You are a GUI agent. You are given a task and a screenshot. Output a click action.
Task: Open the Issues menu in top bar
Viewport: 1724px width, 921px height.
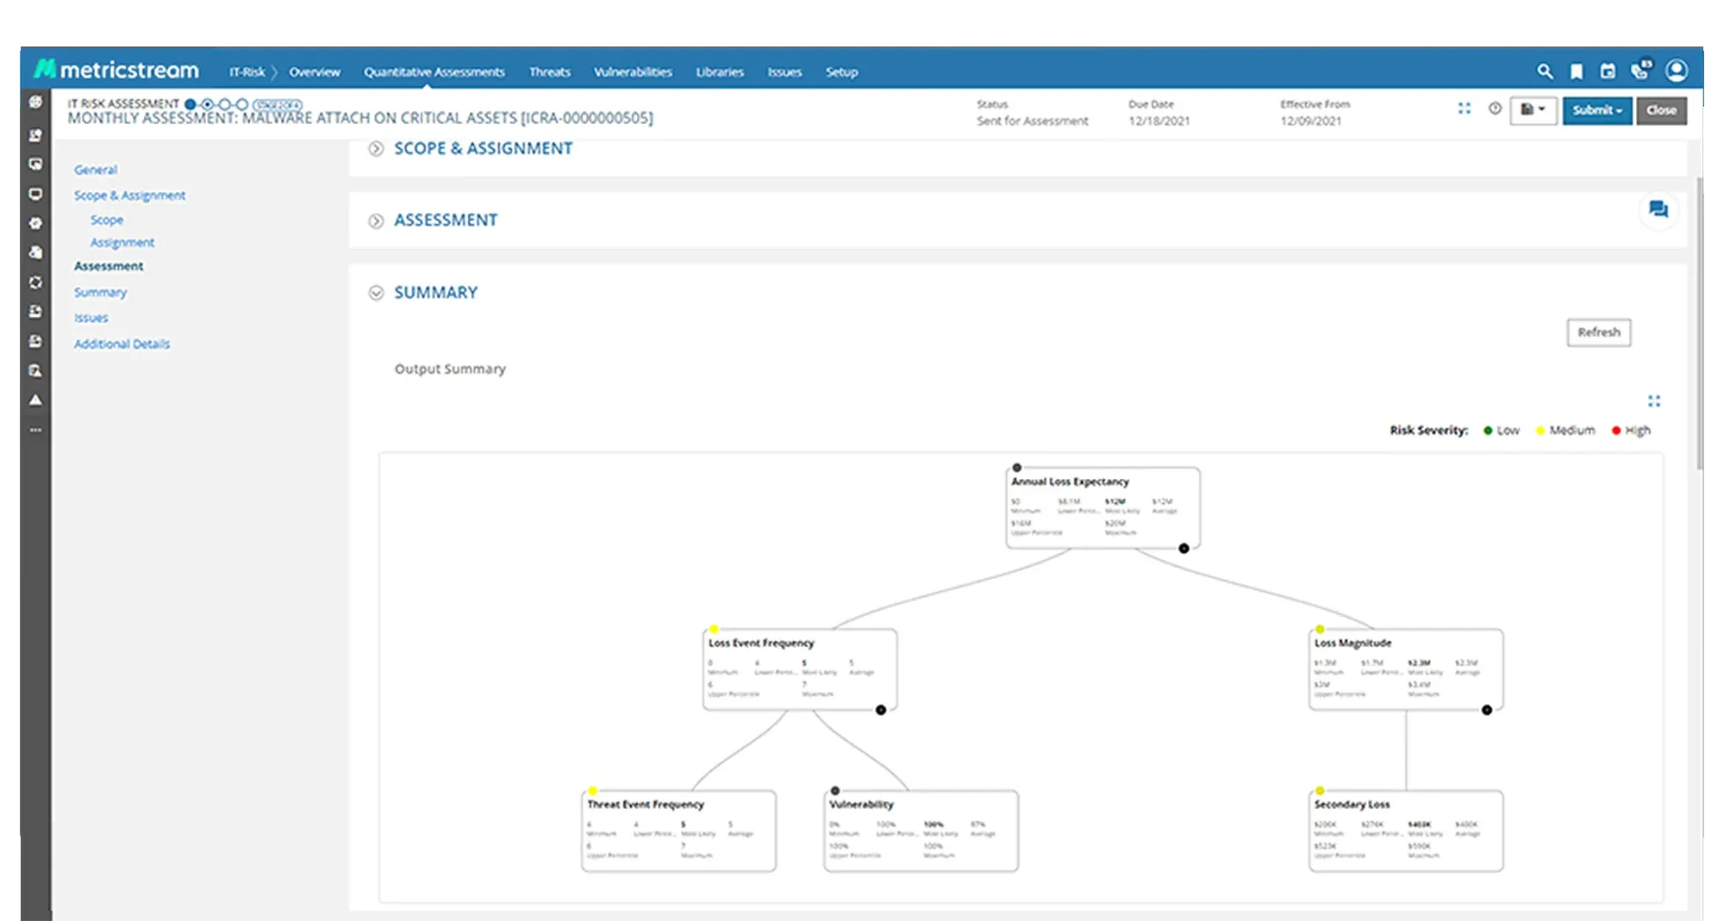784,72
